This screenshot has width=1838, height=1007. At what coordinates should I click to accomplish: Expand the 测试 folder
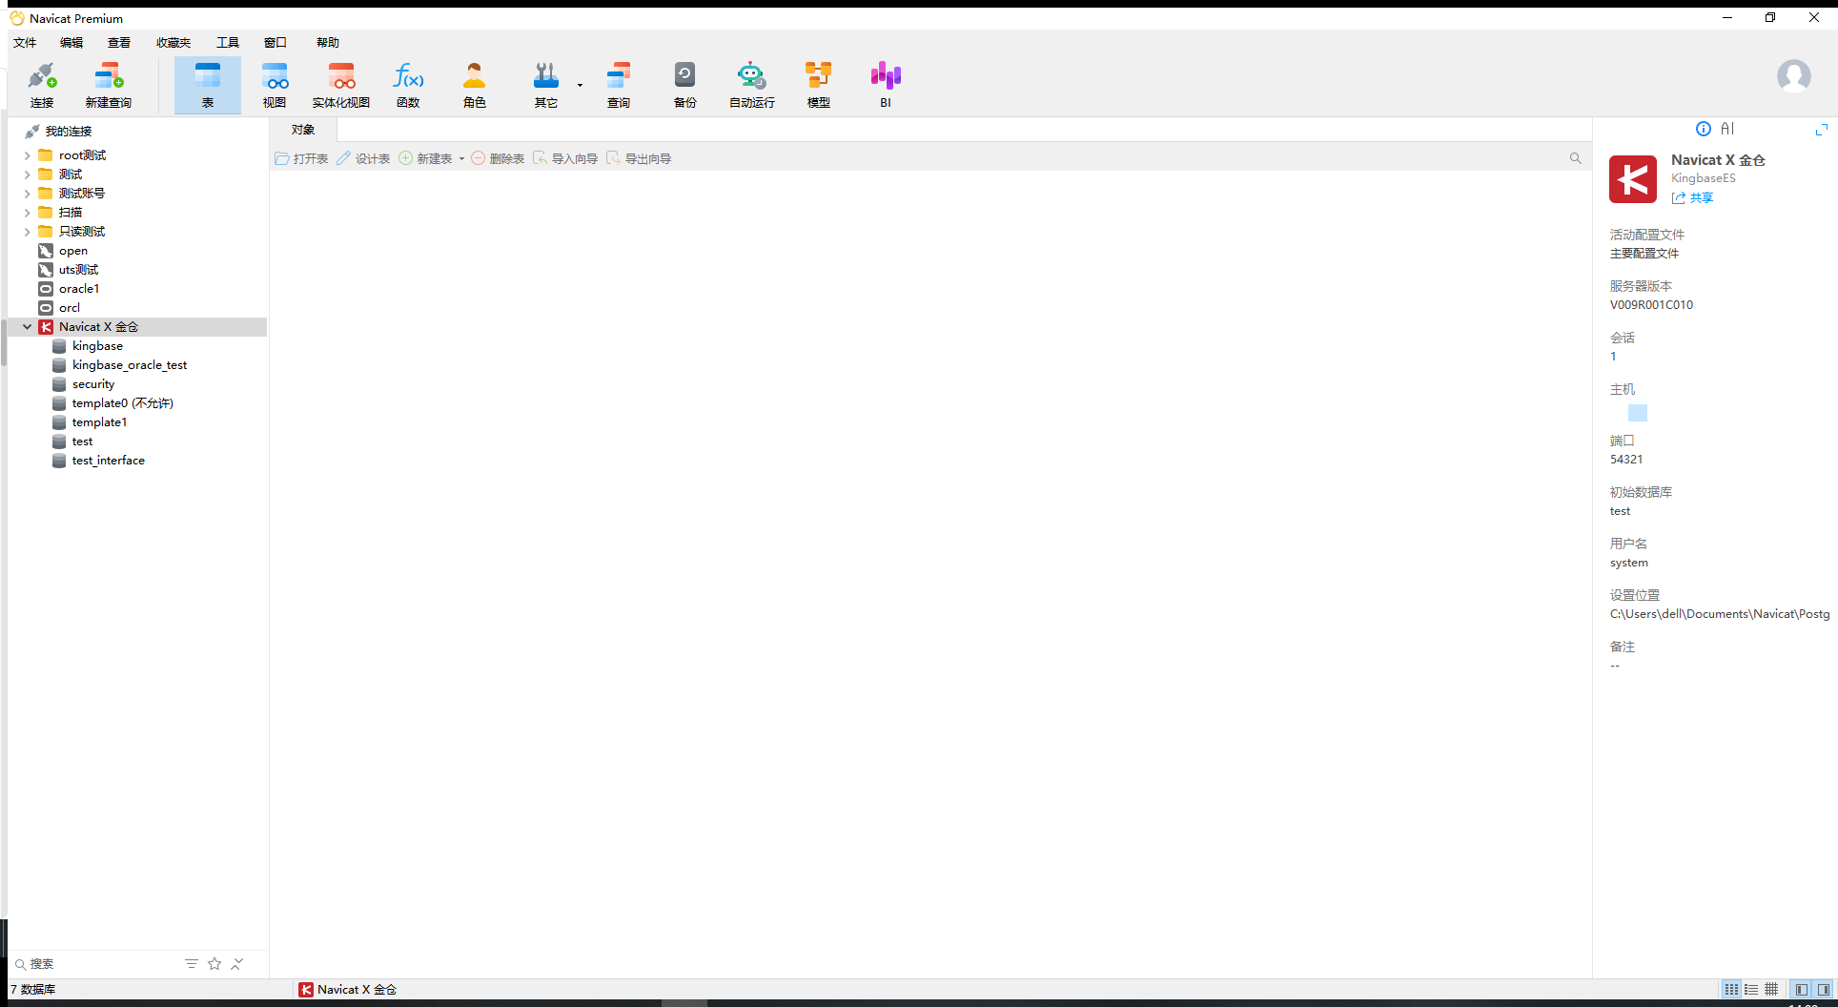(x=28, y=175)
